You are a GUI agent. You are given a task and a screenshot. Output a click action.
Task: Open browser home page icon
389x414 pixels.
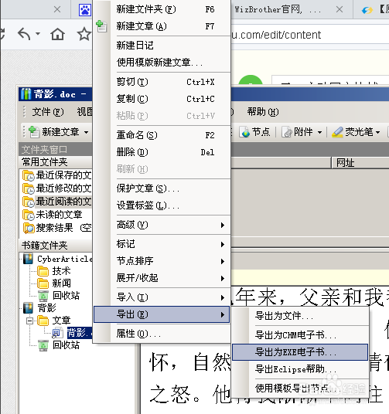tap(58, 34)
